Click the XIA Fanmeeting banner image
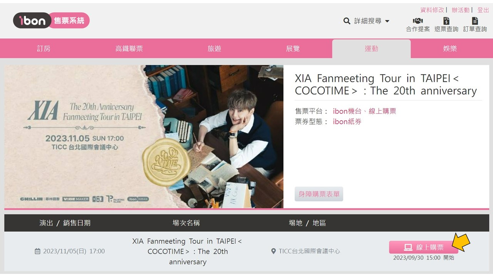Screen dimensions: 493x277 point(144,137)
